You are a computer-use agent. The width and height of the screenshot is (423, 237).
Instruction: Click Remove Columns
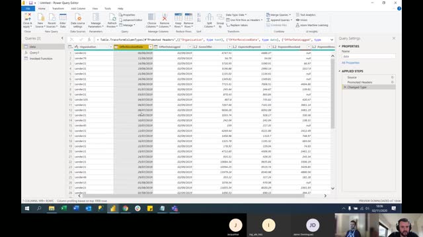click(x=164, y=20)
